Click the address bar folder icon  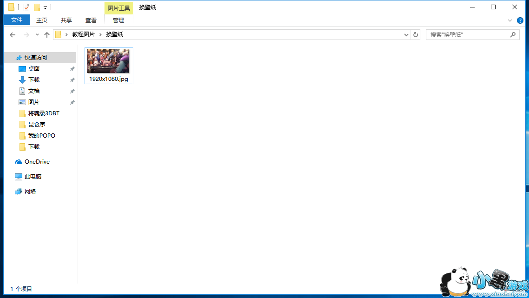coord(59,34)
